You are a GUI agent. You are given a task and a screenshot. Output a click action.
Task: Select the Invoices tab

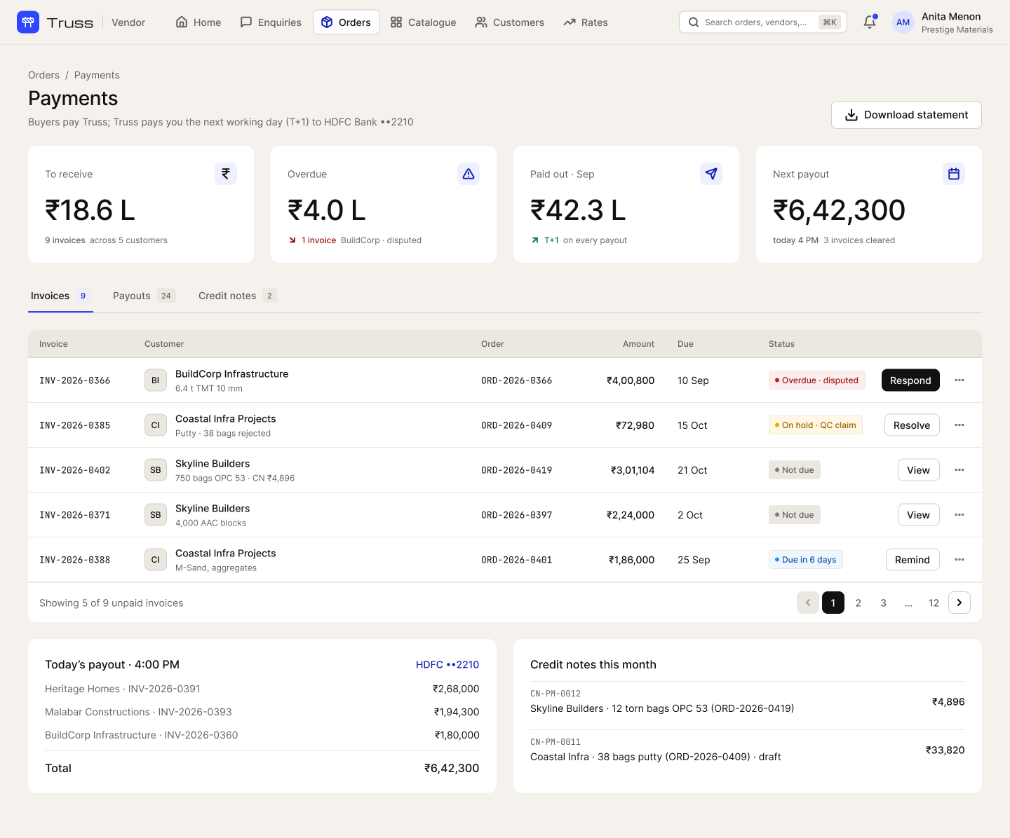[60, 296]
